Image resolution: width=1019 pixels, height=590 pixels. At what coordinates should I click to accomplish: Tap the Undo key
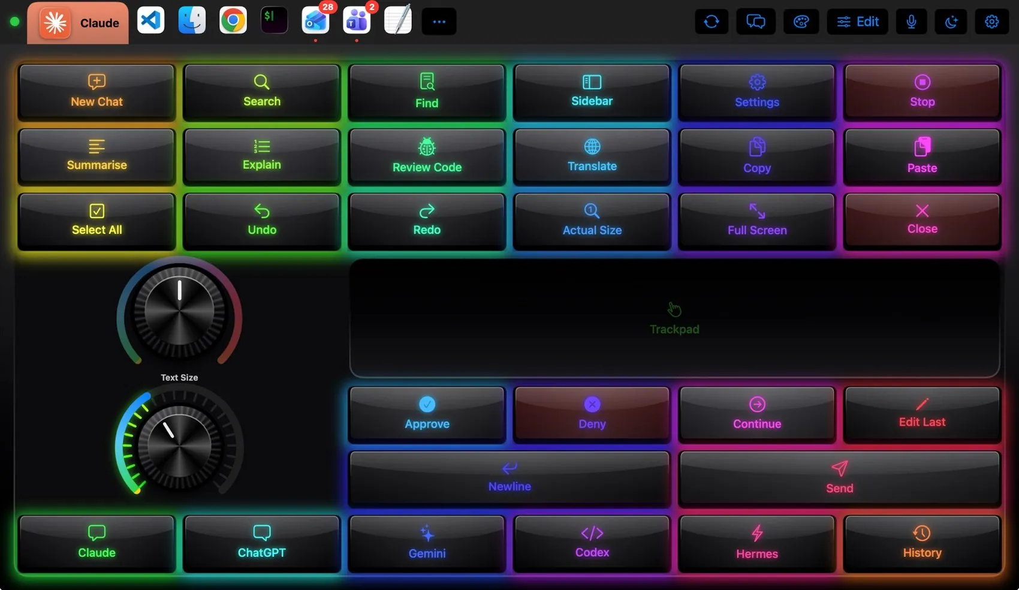coord(262,221)
